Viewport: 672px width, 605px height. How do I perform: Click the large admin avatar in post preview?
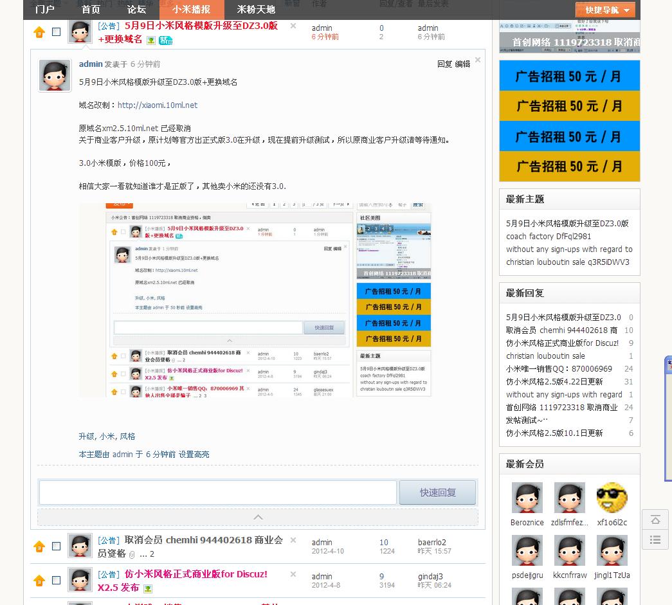pyautogui.click(x=55, y=75)
